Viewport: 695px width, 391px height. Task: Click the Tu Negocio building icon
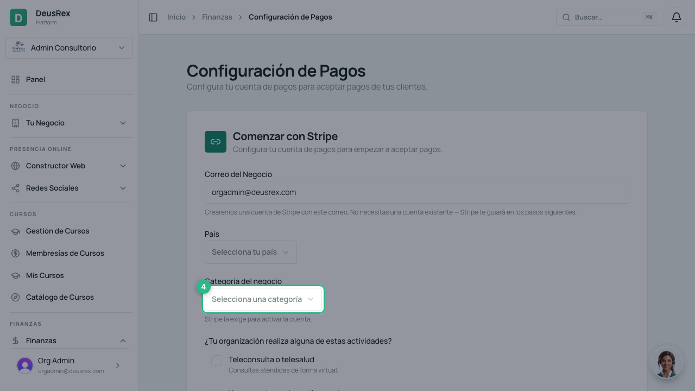coord(15,123)
